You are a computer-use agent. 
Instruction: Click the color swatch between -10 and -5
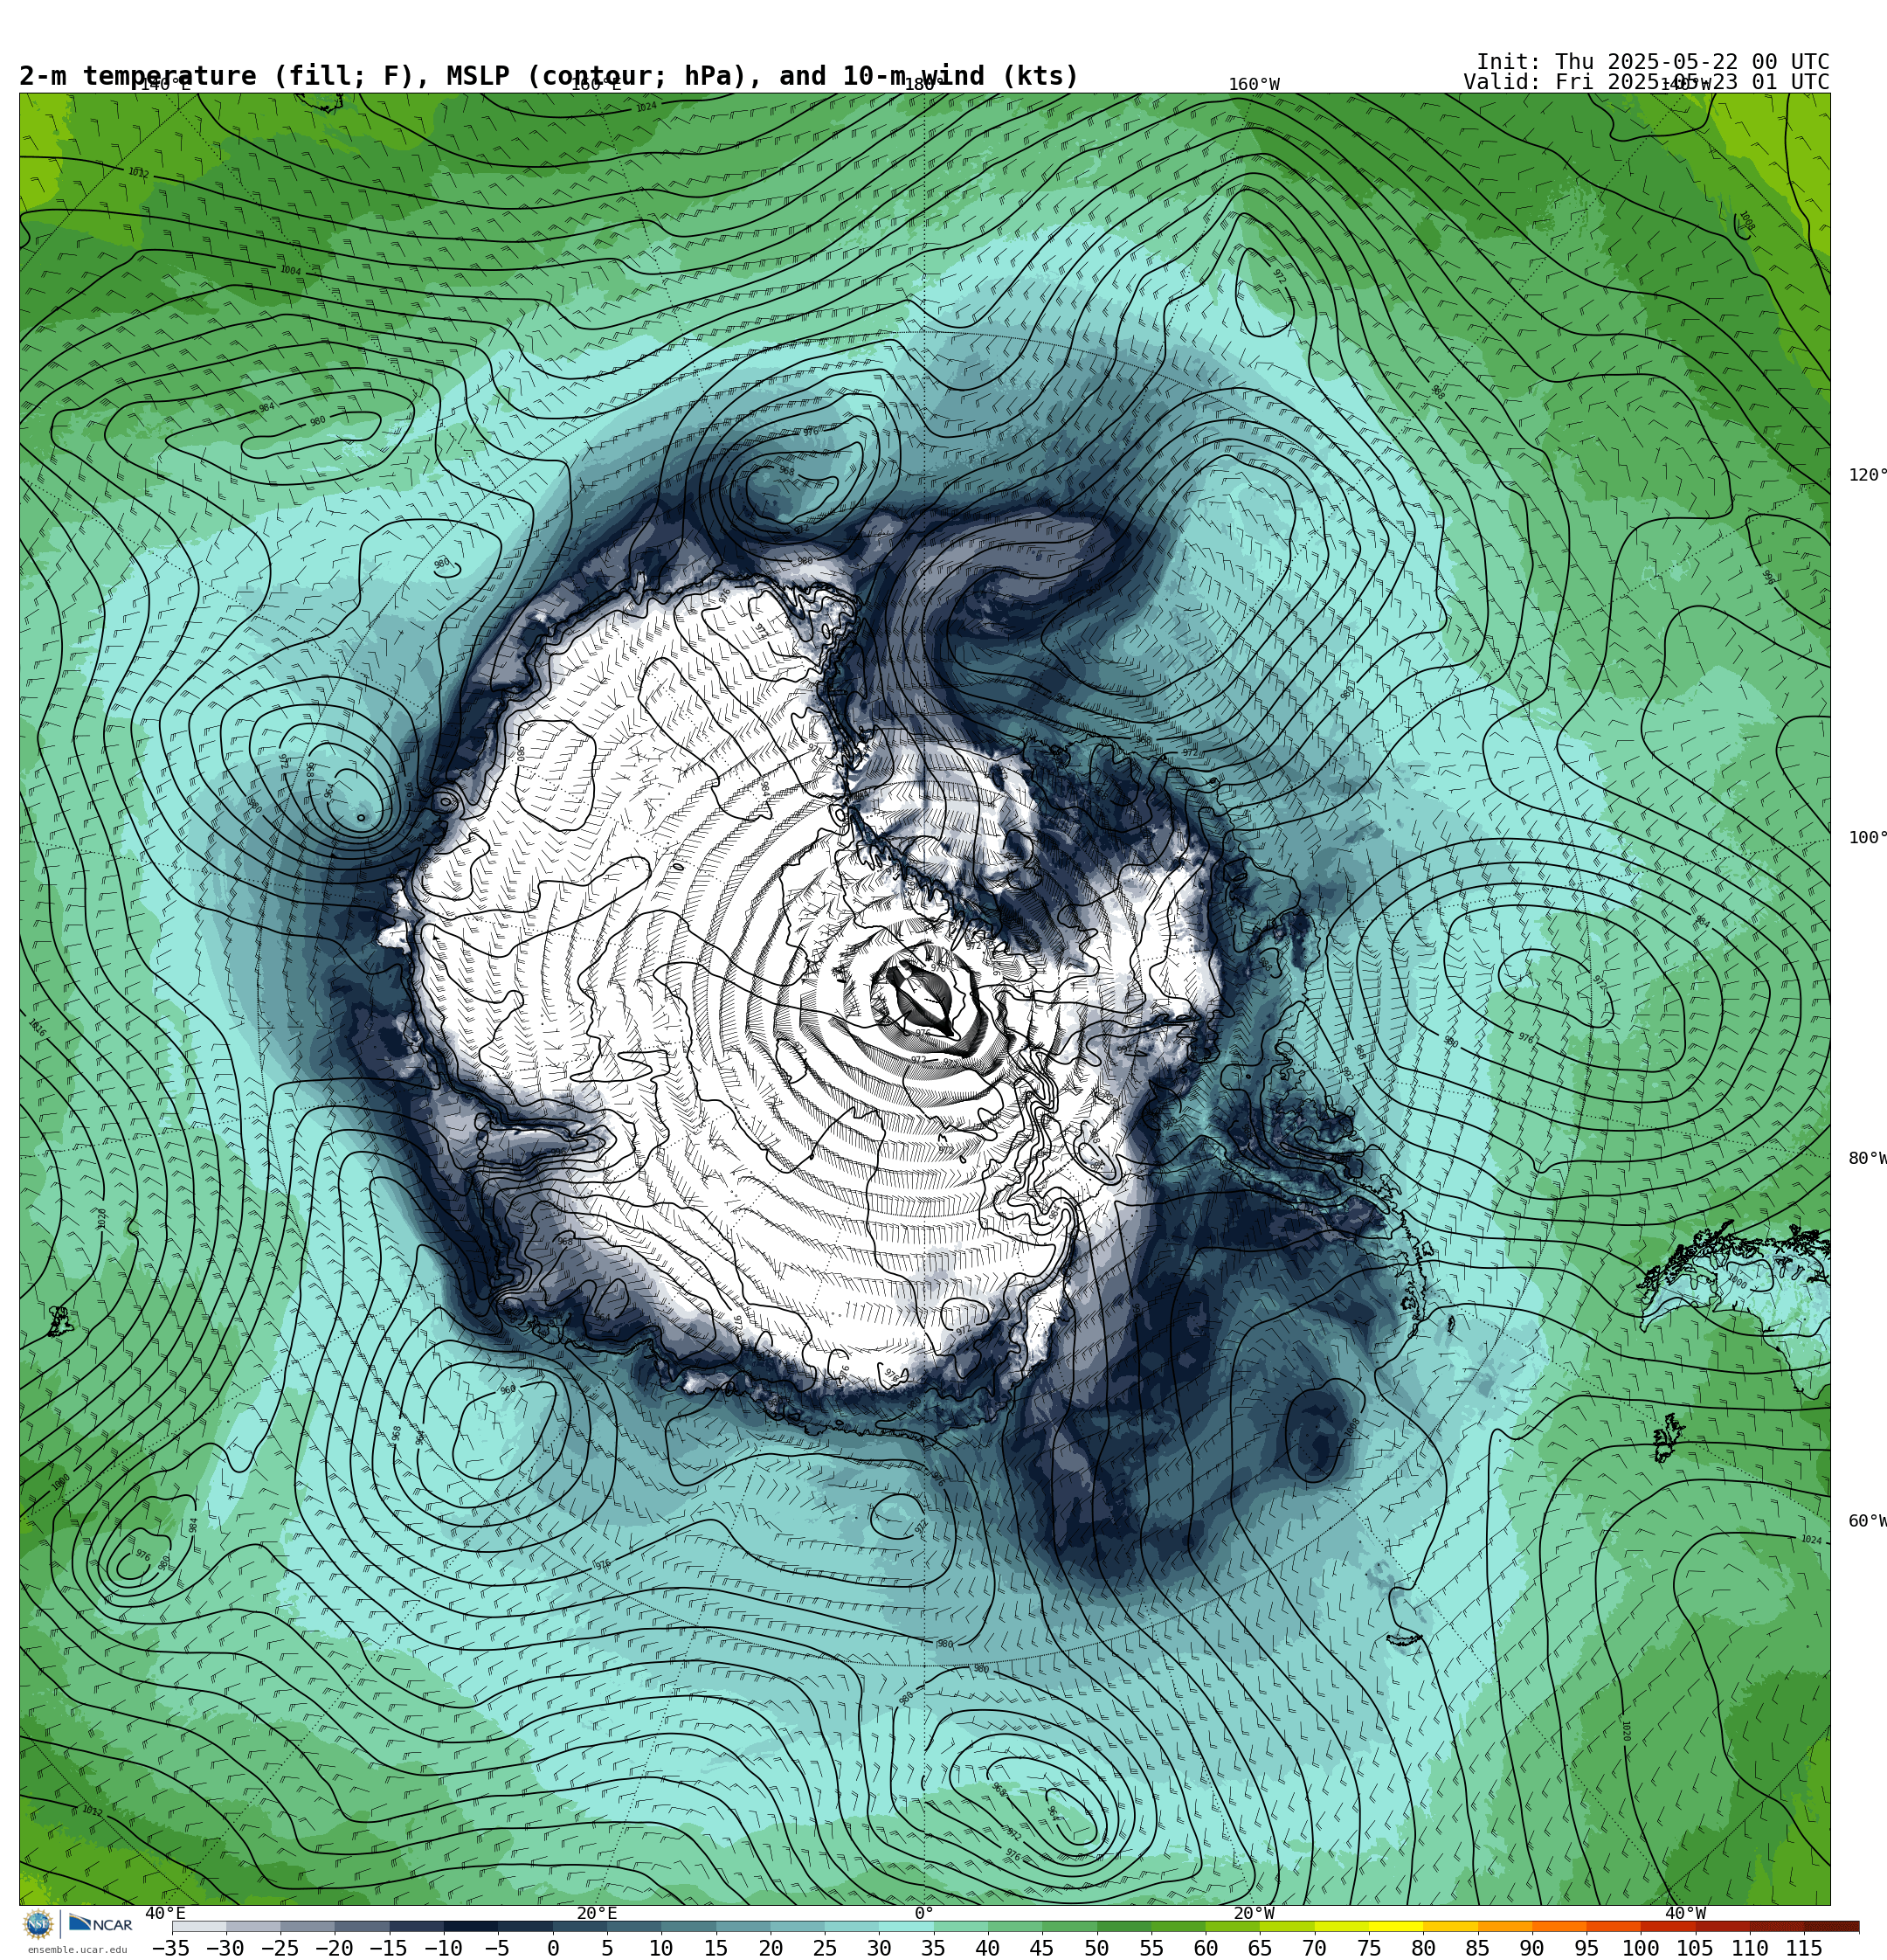click(471, 1927)
